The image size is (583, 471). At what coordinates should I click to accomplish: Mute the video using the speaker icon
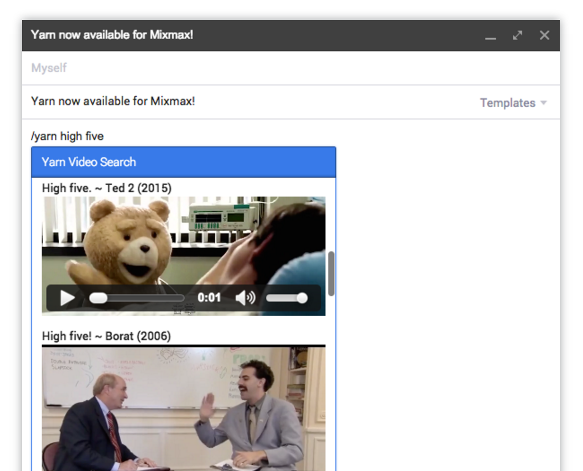click(x=245, y=298)
